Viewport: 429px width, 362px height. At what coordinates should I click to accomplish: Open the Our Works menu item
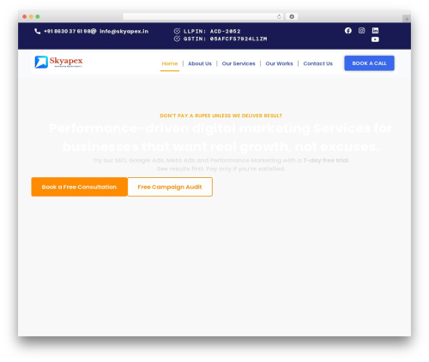tap(279, 63)
